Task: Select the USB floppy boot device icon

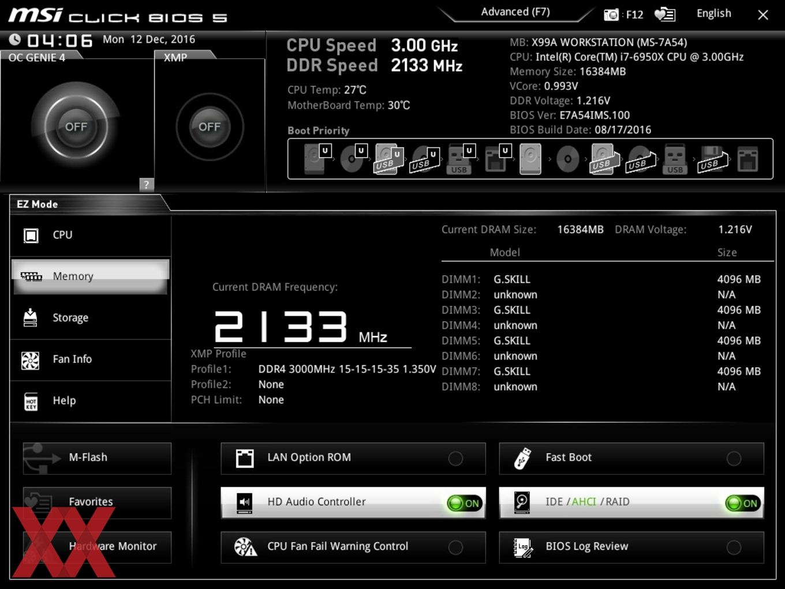Action: pyautogui.click(x=712, y=159)
